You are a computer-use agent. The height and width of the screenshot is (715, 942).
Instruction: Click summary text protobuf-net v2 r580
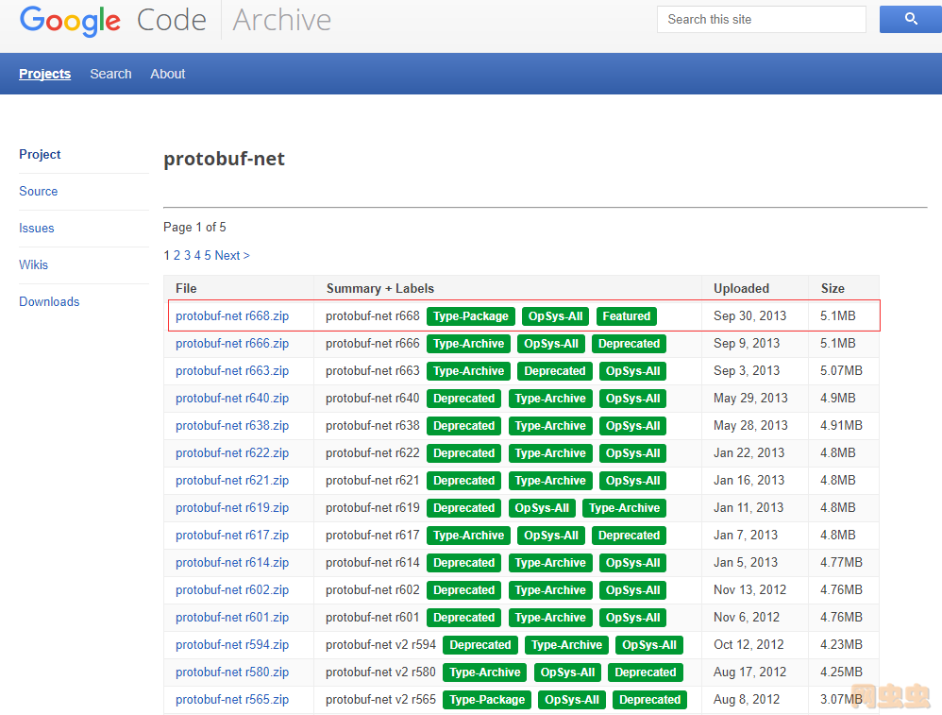click(x=380, y=672)
